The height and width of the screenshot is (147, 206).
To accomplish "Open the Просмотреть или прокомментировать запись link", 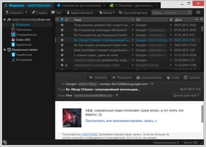I will 121,121.
